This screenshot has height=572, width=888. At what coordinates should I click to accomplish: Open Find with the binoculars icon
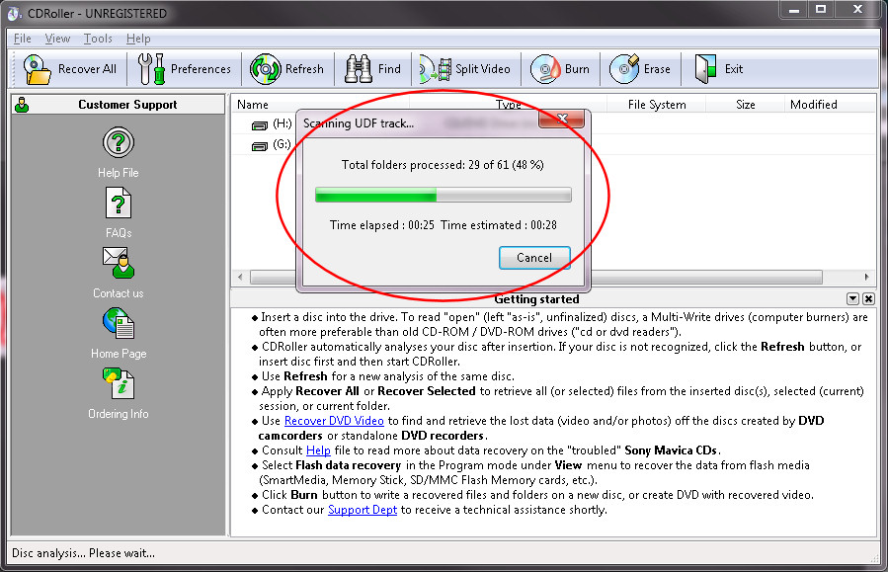click(x=359, y=69)
